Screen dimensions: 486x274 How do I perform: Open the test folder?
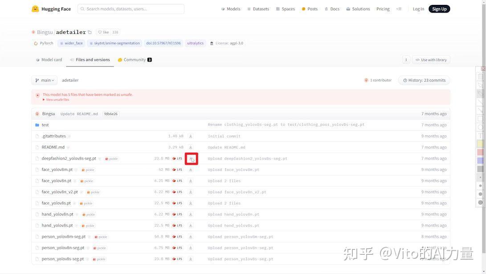click(45, 125)
